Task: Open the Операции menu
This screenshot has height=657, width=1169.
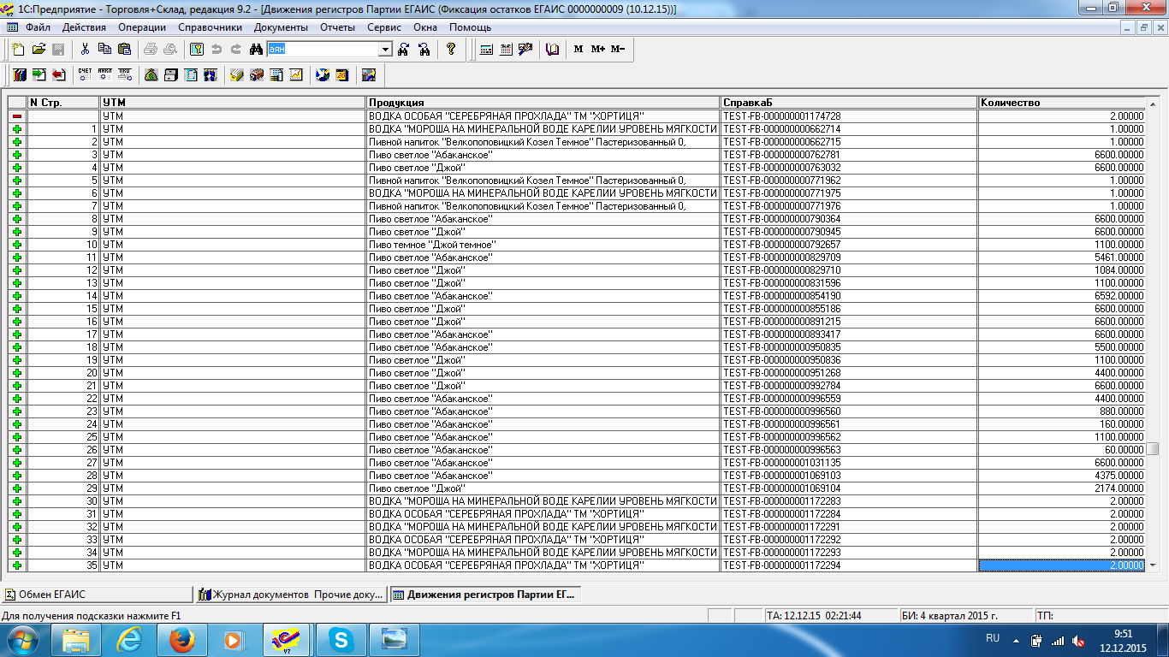Action: tap(142, 27)
